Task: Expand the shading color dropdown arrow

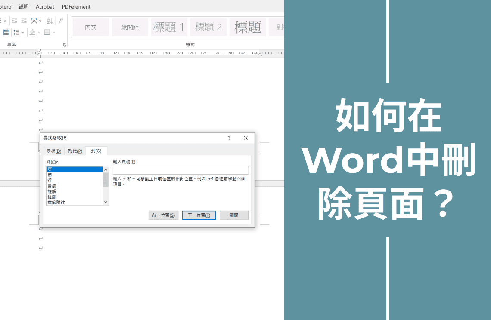Action: tap(39, 33)
